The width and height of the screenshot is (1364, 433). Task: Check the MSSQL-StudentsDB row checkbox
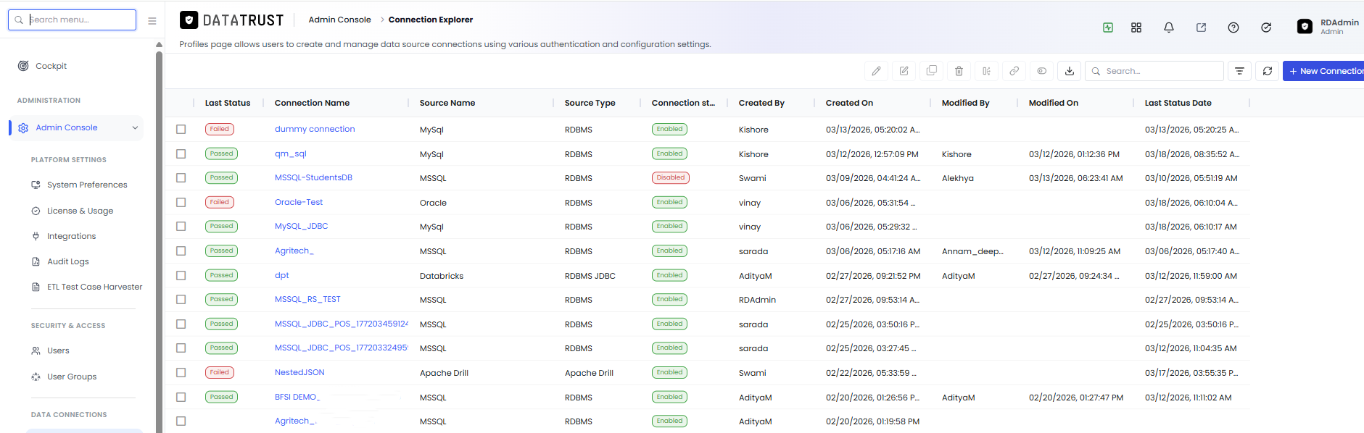pyautogui.click(x=181, y=178)
